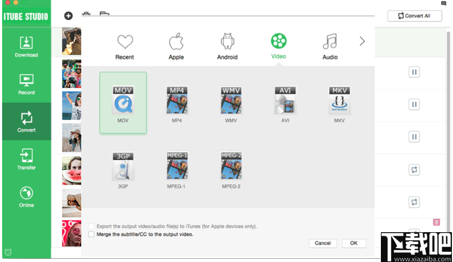Screen dimensions: 453x262
Task: Open the Record section in sidebar
Action: 26,84
